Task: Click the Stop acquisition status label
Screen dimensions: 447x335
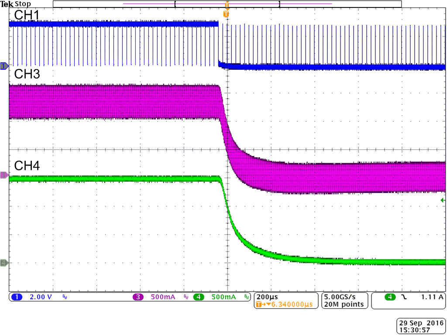Action: point(23,3)
